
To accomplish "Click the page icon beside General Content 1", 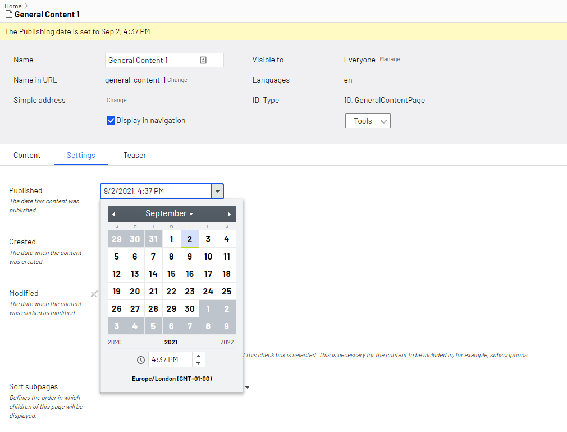I will tap(8, 15).
